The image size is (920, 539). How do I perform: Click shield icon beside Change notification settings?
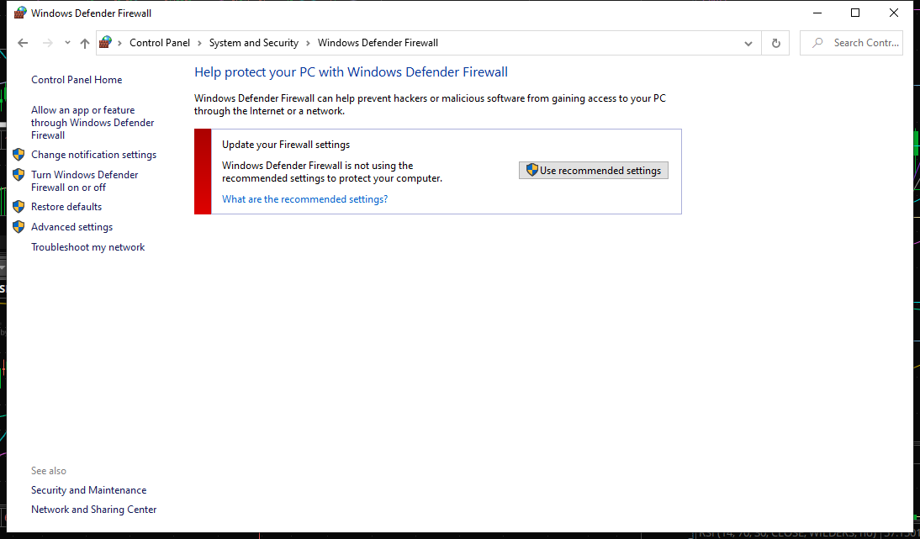(19, 154)
